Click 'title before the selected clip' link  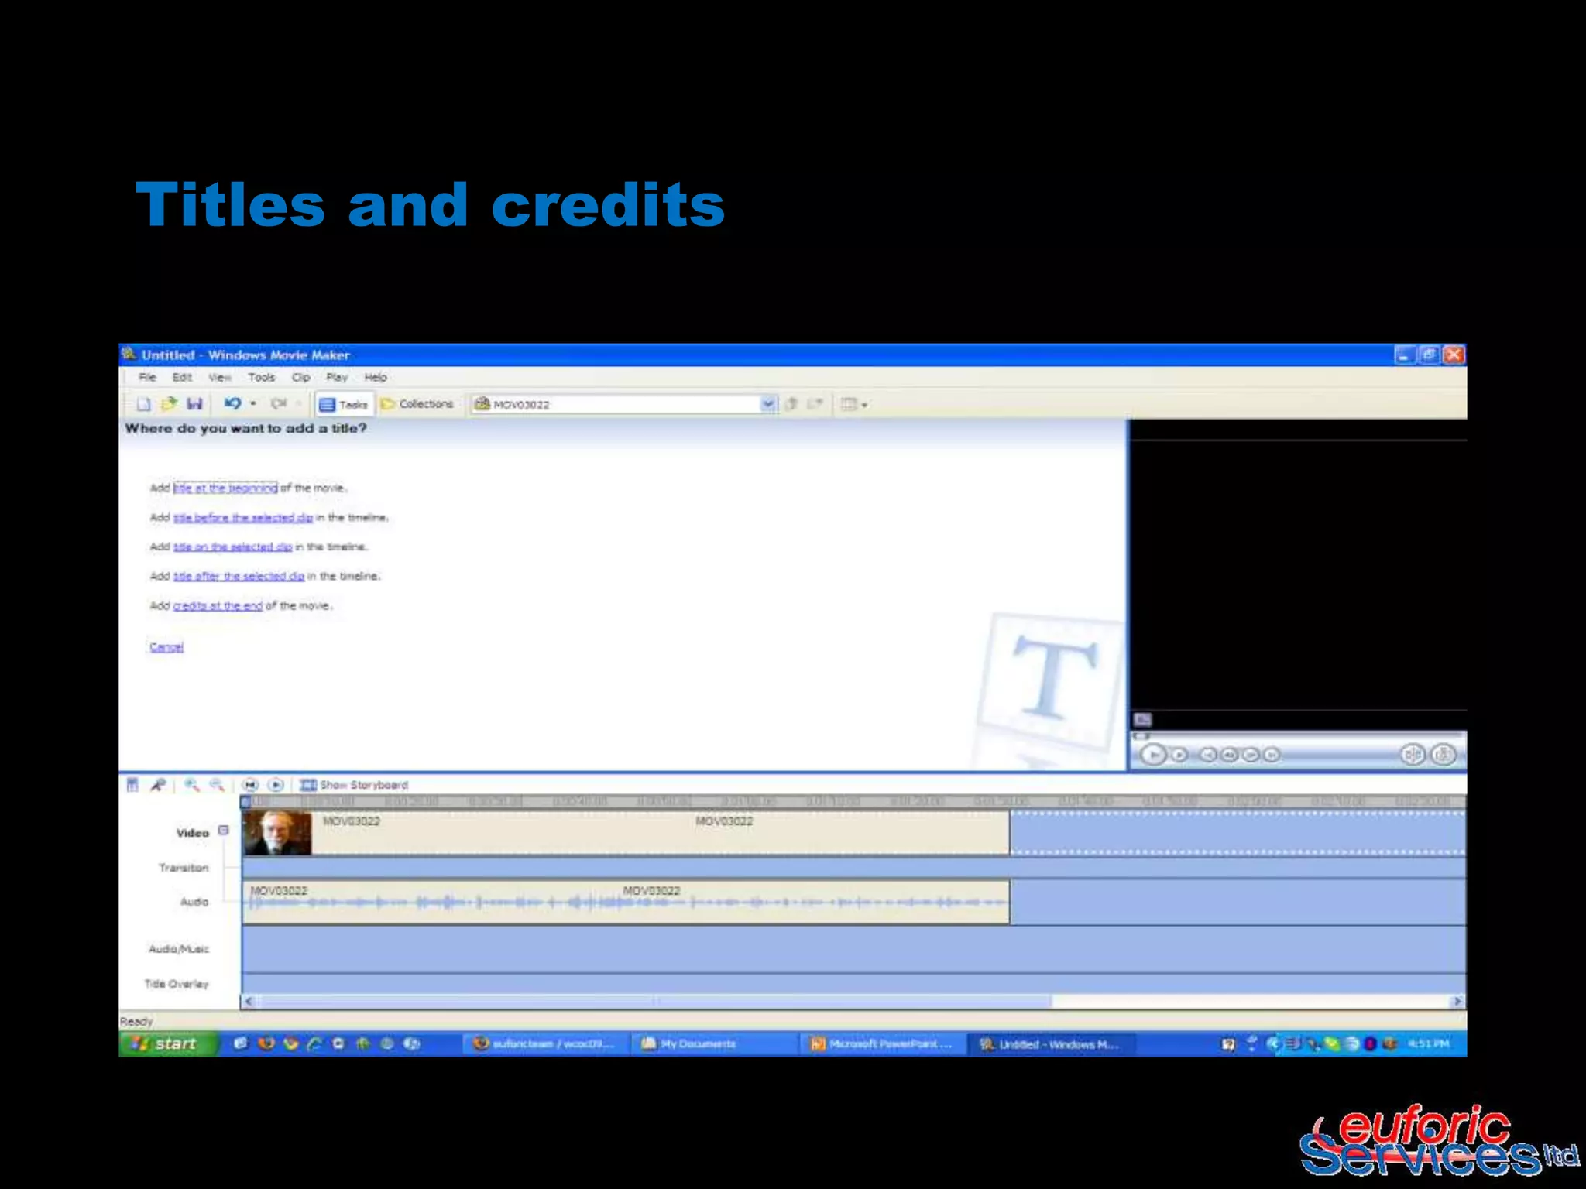(x=243, y=517)
